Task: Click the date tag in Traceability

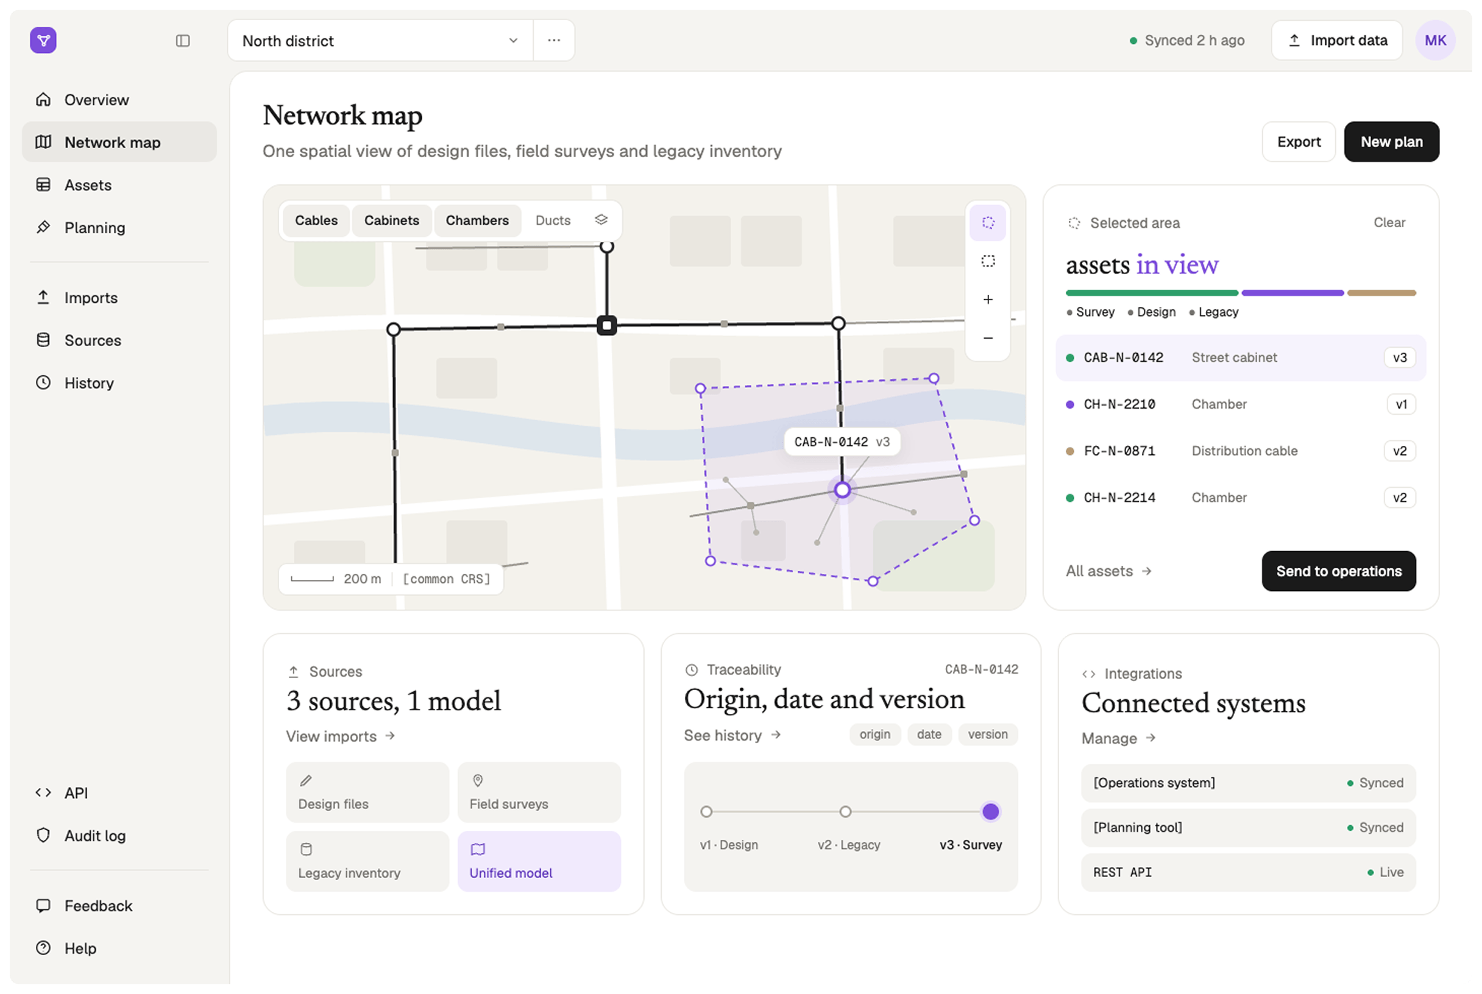Action: pos(929,734)
